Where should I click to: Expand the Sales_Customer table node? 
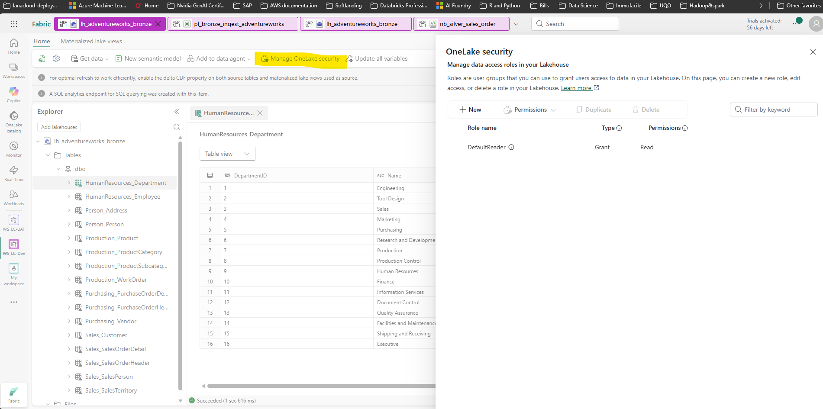point(69,335)
